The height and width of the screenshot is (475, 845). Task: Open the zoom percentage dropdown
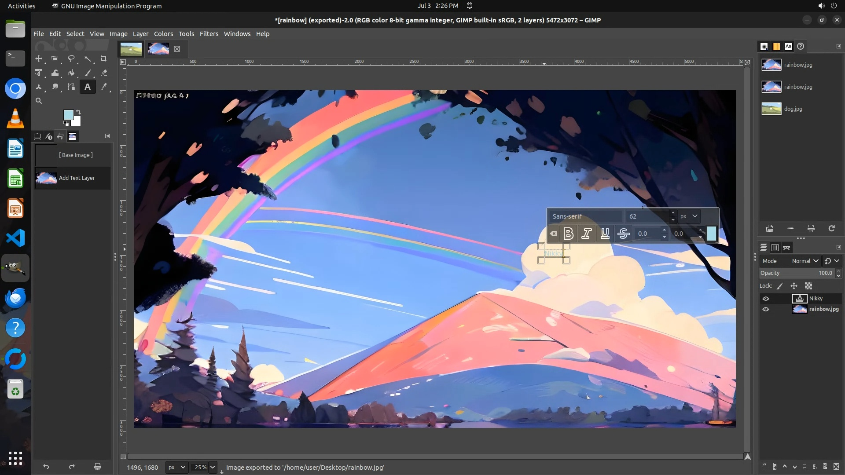click(x=213, y=467)
